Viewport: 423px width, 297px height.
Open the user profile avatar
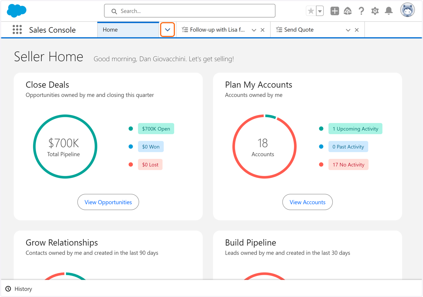point(407,11)
